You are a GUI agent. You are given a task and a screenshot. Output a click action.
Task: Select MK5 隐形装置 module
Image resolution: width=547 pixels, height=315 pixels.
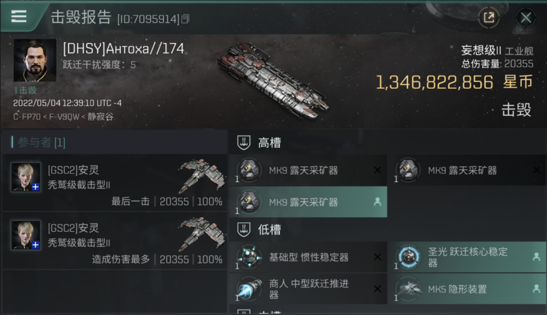(467, 289)
